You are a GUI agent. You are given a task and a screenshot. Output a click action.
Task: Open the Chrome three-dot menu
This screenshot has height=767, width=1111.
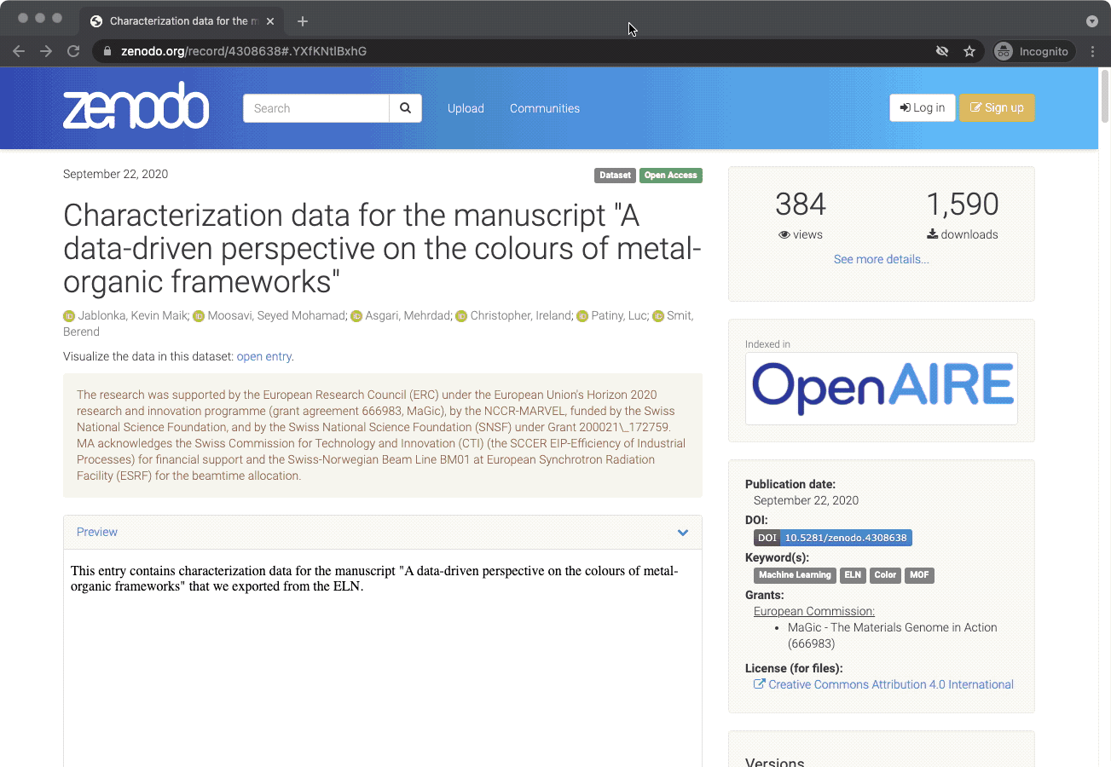[1093, 51]
